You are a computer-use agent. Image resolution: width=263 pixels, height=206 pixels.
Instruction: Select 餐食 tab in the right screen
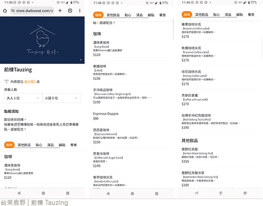click(x=251, y=14)
